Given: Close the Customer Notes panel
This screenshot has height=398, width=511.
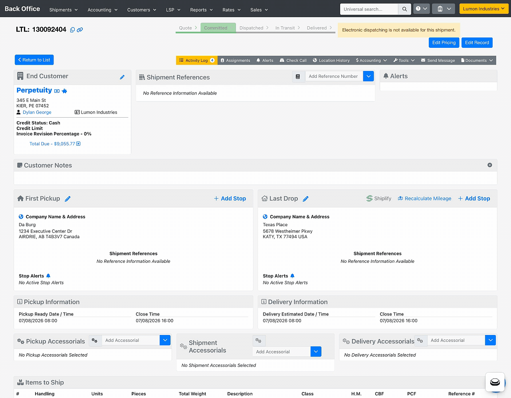Looking at the screenshot, I should (490, 165).
